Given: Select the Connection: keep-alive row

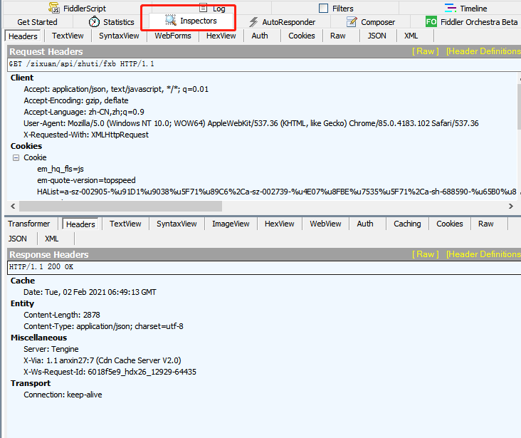Looking at the screenshot, I should (63, 395).
